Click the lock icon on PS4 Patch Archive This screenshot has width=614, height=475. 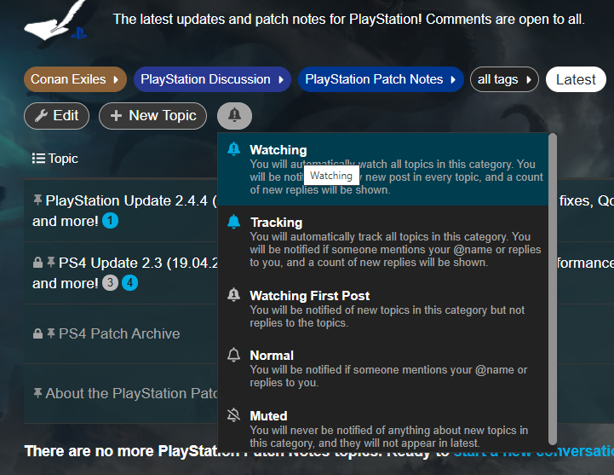pyautogui.click(x=37, y=333)
